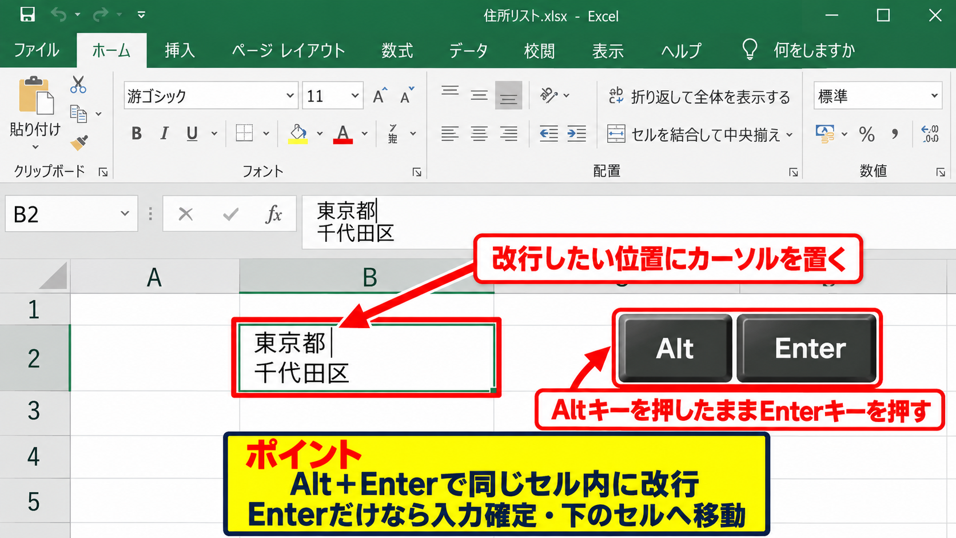Cancel entry with X icon in formula bar
956x538 pixels.
pyautogui.click(x=185, y=214)
